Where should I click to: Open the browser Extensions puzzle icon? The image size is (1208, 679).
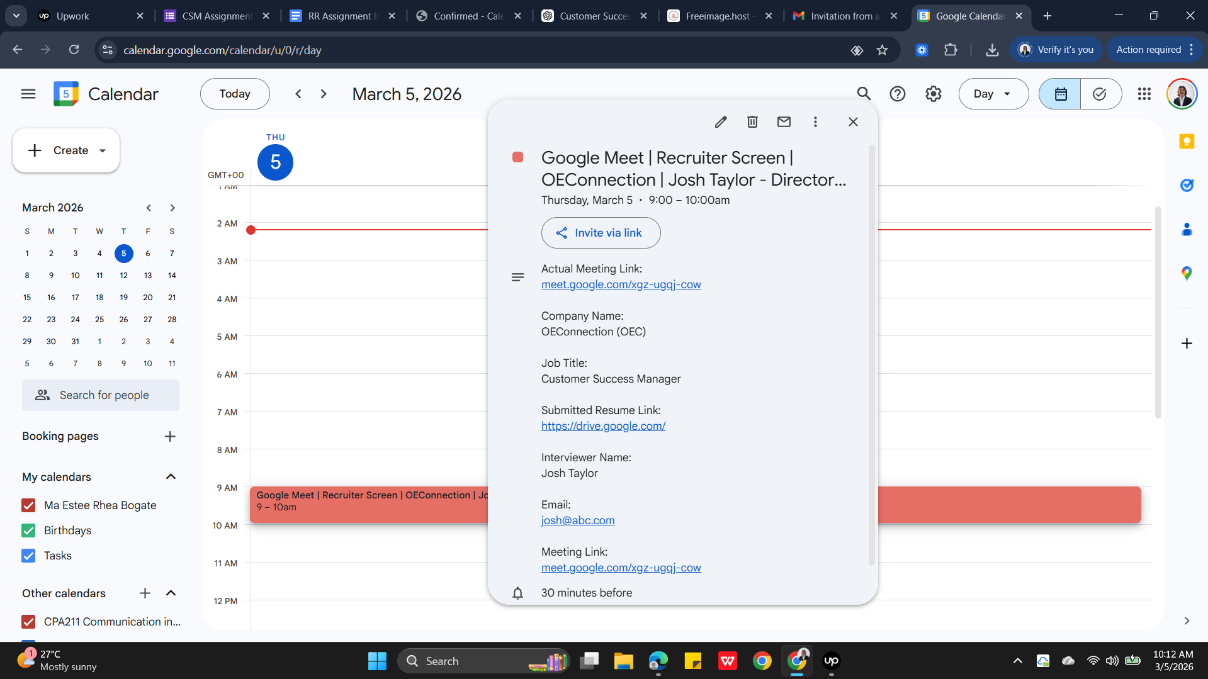click(951, 50)
